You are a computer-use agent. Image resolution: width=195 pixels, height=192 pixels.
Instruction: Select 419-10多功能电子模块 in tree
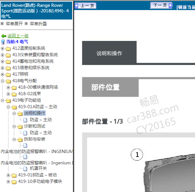click(40, 181)
